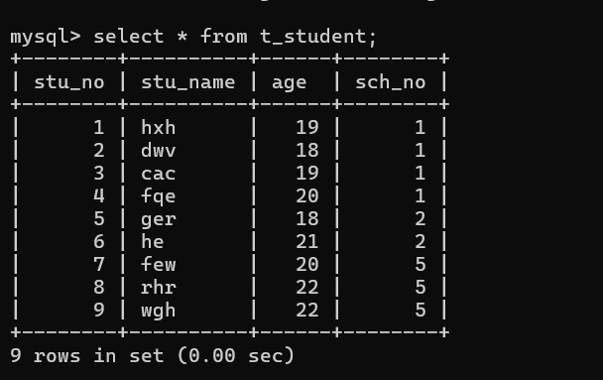Click the word select in query
603x380 pixels.
(129, 37)
